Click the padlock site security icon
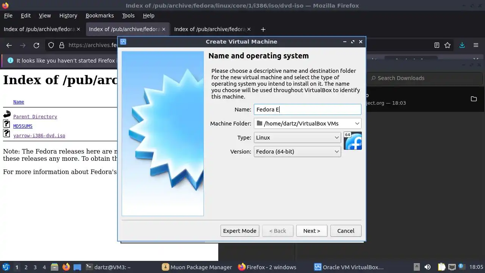Viewport: 485px width, 273px height. (62, 45)
